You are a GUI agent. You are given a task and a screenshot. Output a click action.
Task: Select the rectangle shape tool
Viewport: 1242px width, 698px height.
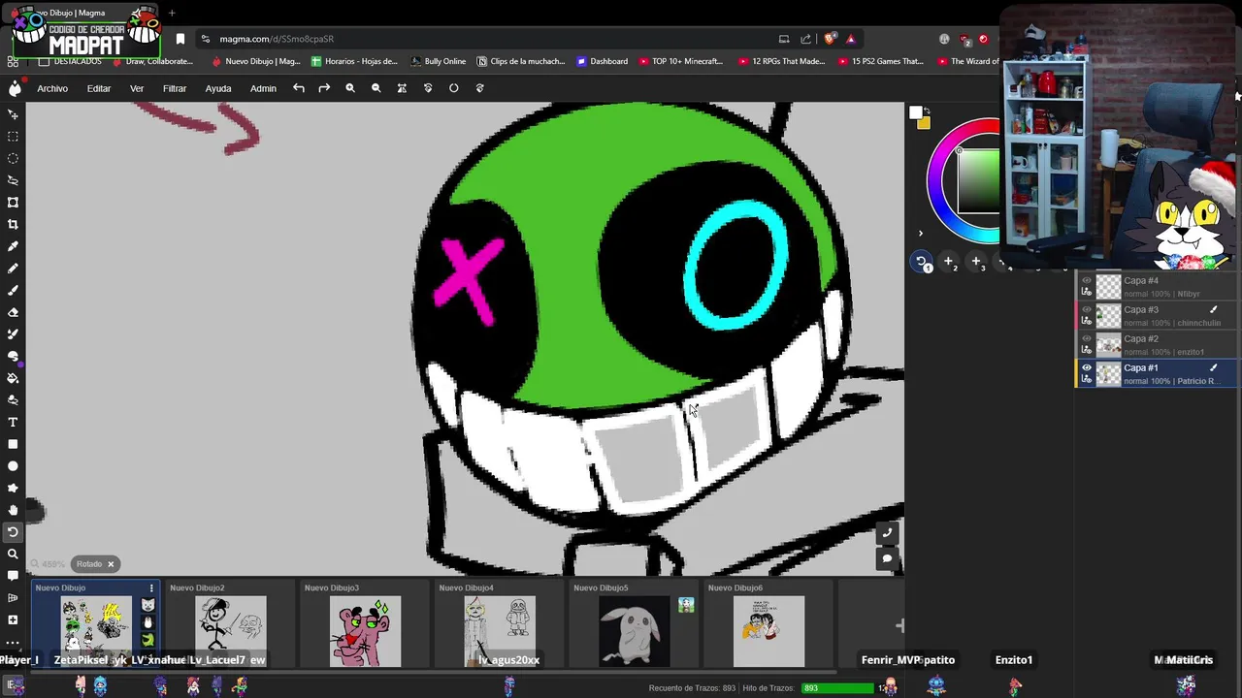[13, 444]
